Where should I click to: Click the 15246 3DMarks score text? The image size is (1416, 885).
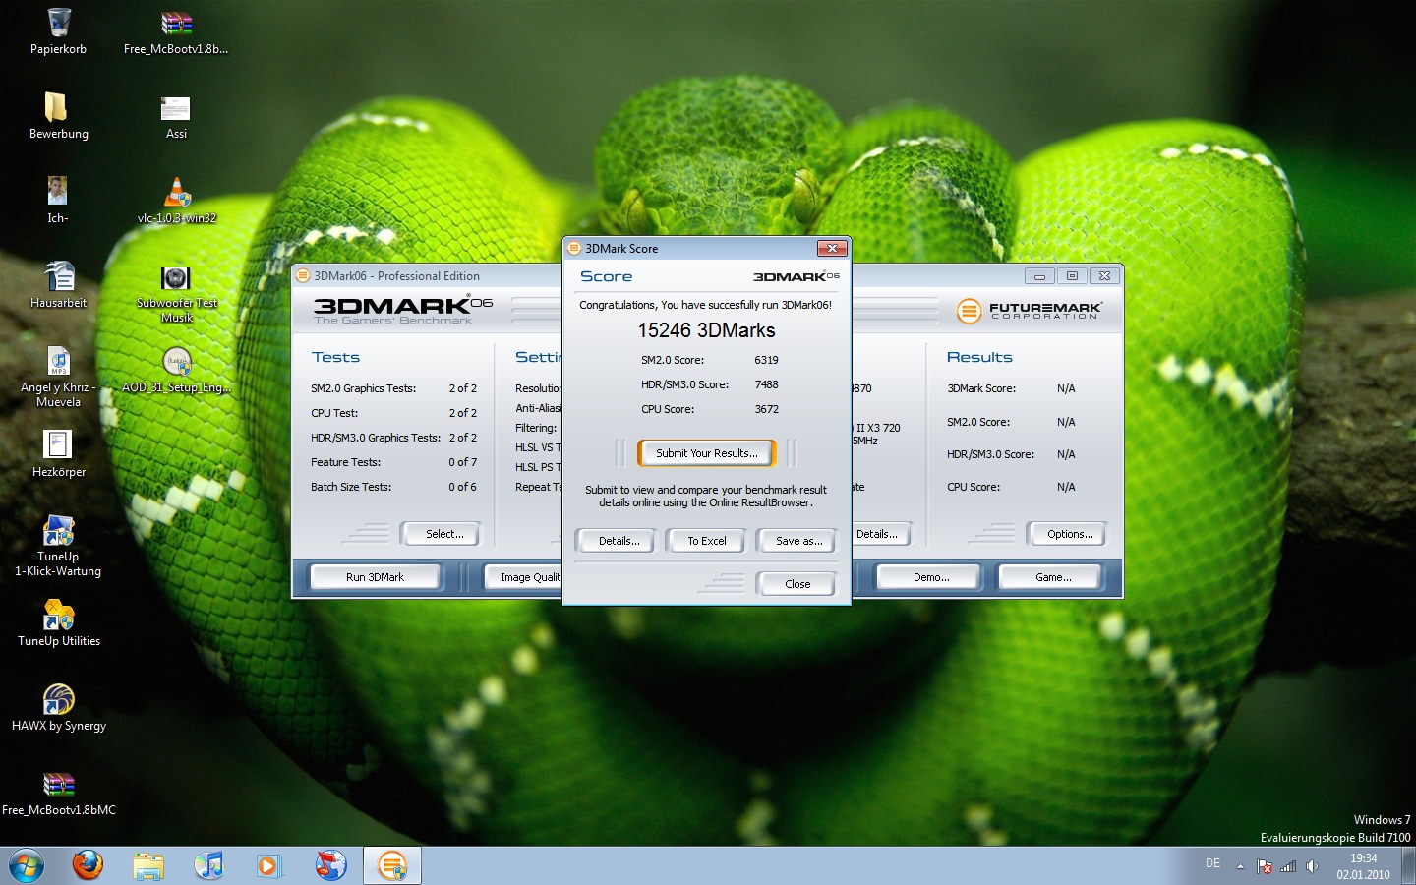(x=706, y=330)
